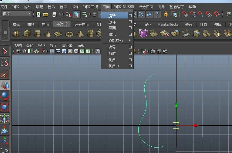Activate the Show manipulator tool
Viewport: 232px width, 153px height.
coord(5,141)
